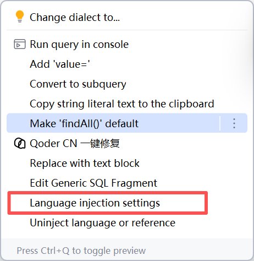
Task: Open the three-dot submenu for findAll() default
Action: point(234,123)
